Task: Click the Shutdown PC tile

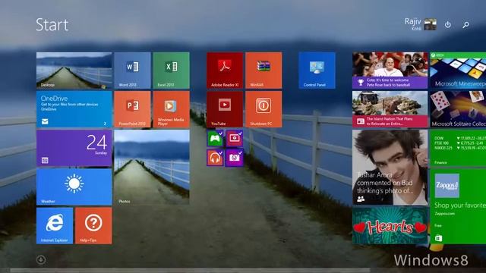Action: pyautogui.click(x=264, y=109)
